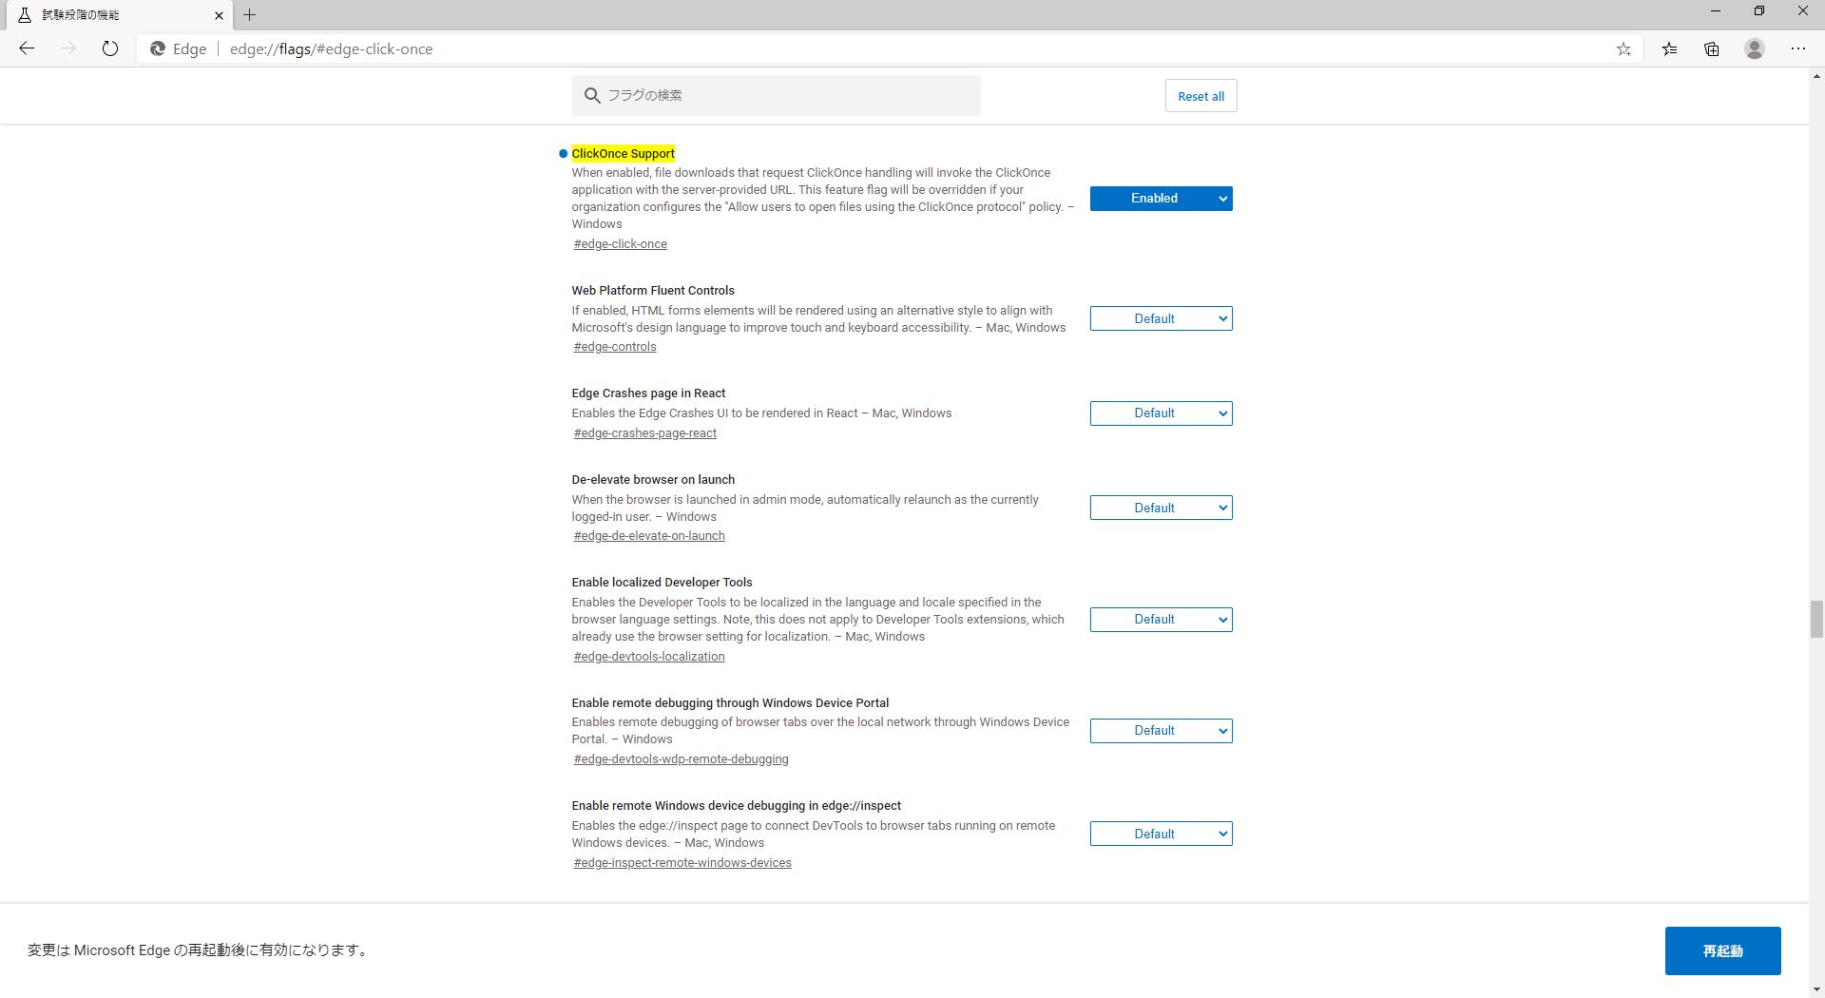The width and height of the screenshot is (1825, 998).
Task: Refresh the current page
Action: tap(109, 48)
